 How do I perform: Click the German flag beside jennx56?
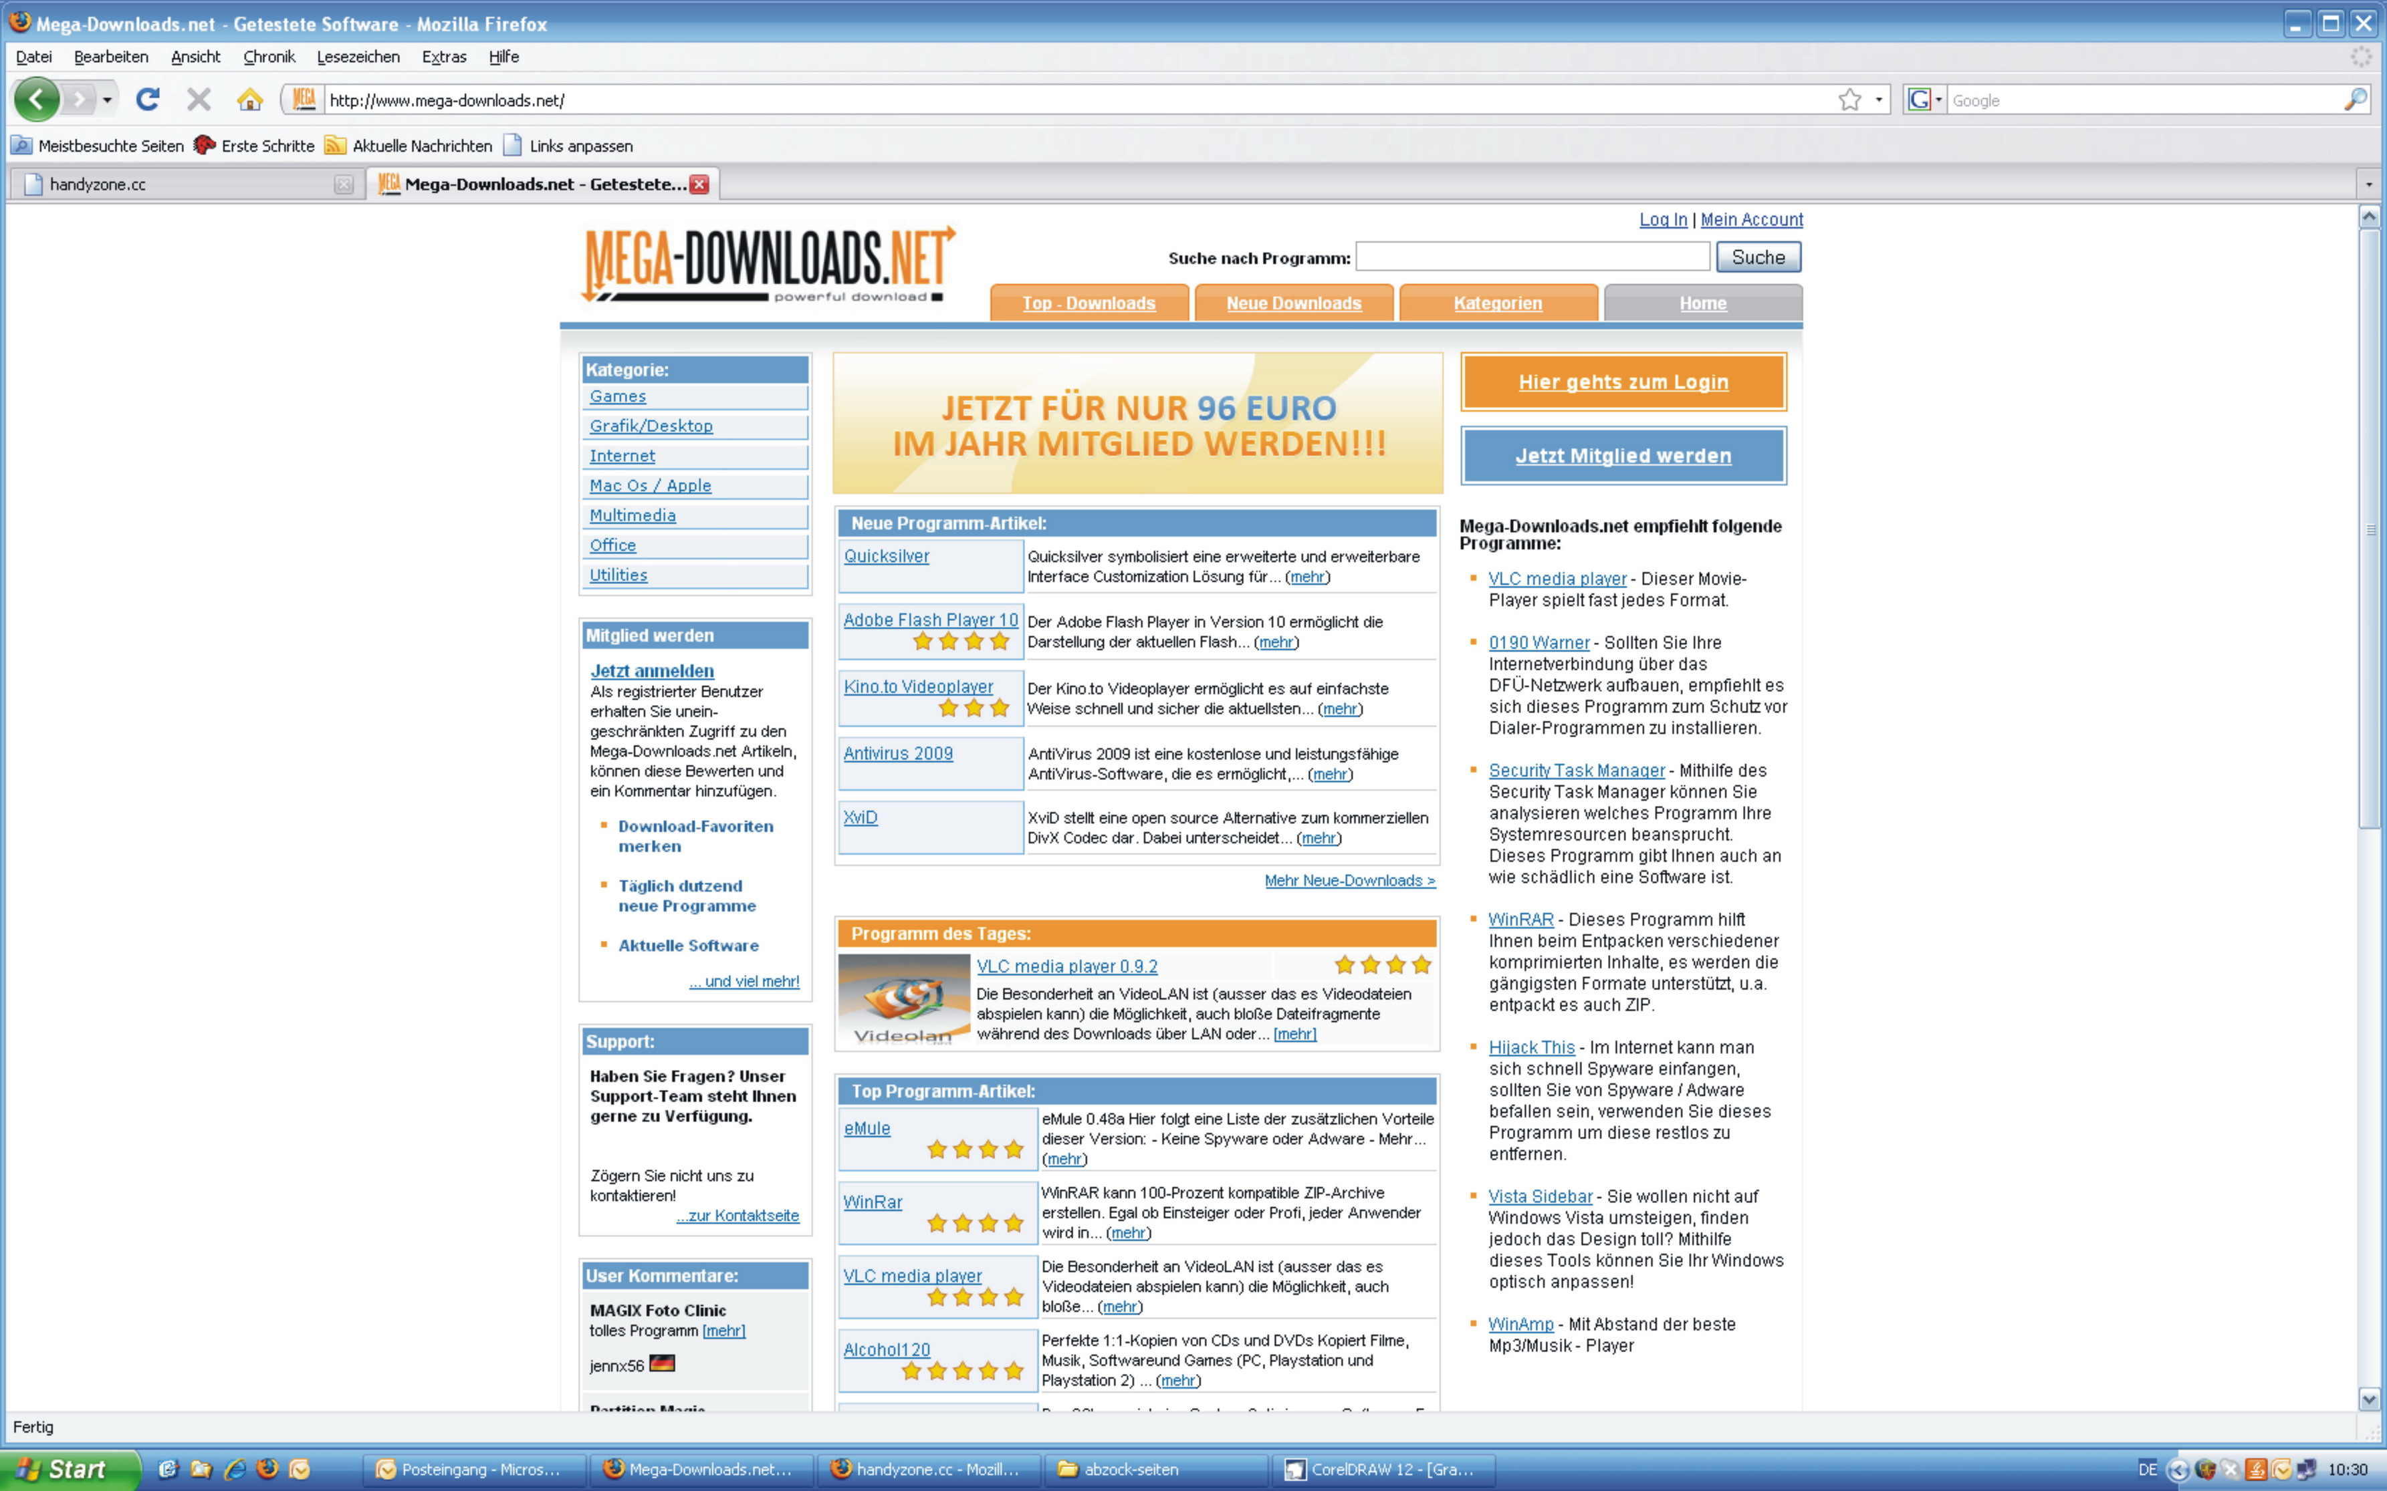[x=663, y=1364]
